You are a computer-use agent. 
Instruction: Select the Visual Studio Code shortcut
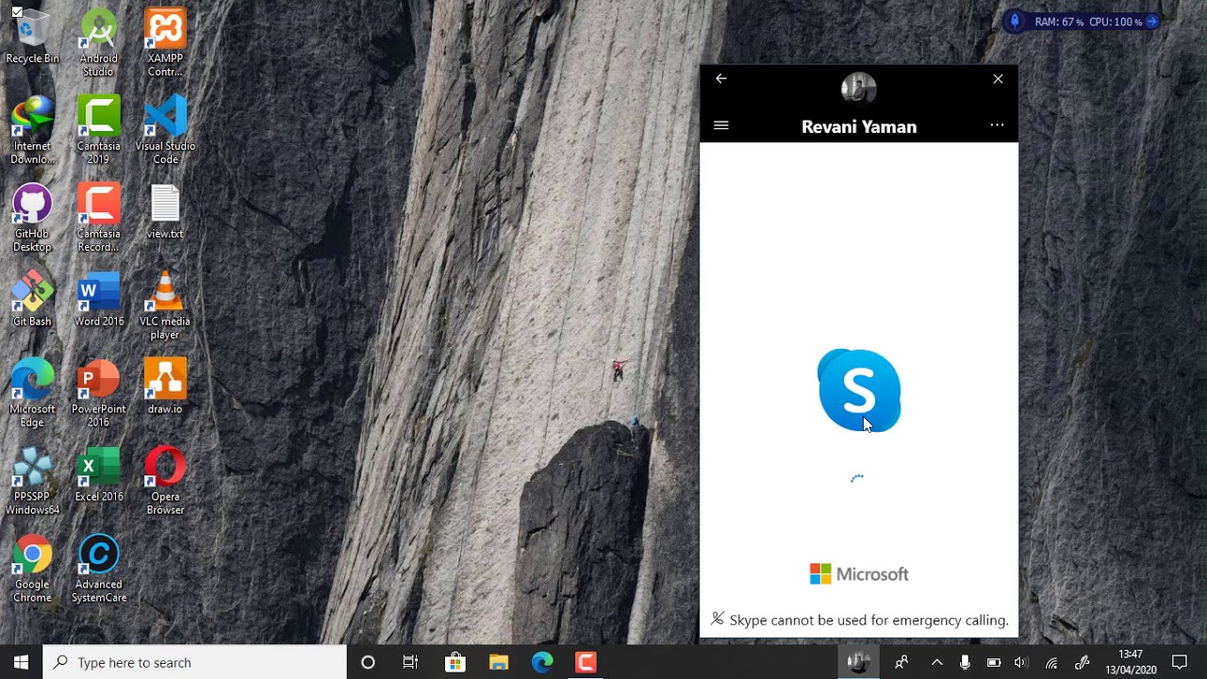(x=165, y=131)
